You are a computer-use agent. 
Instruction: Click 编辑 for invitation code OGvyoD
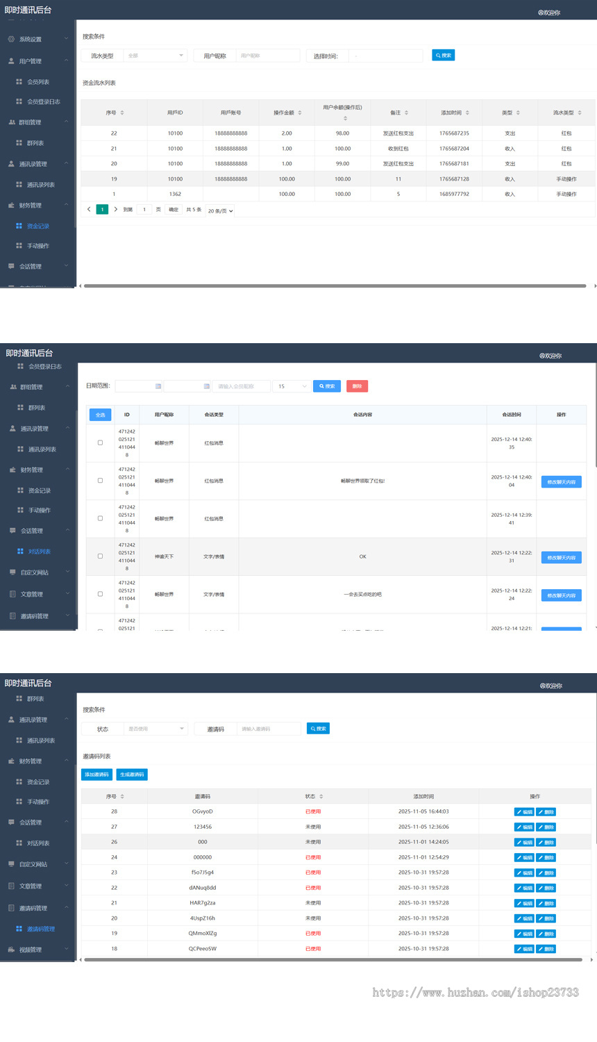click(x=524, y=812)
